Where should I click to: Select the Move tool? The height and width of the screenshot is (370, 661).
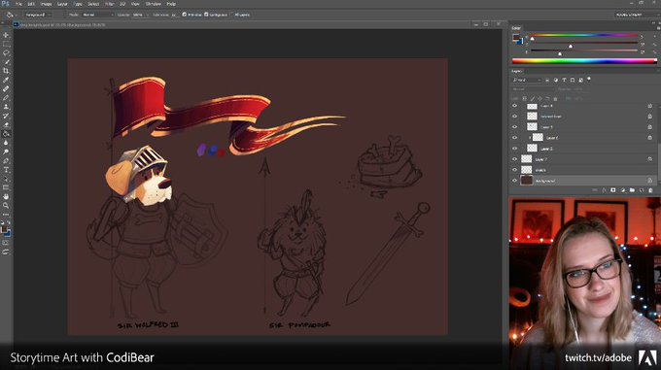(6, 35)
